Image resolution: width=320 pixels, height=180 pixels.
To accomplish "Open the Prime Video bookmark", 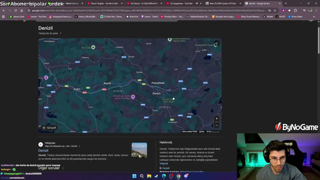I will coord(295,16).
